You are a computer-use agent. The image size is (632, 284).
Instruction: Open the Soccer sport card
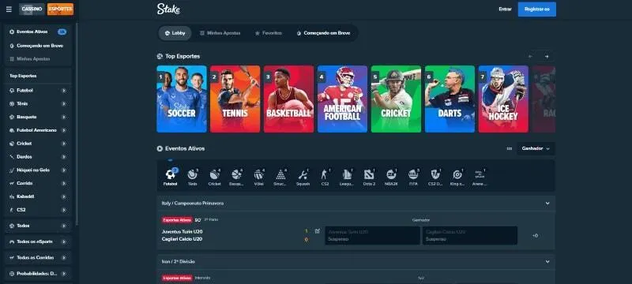182,99
